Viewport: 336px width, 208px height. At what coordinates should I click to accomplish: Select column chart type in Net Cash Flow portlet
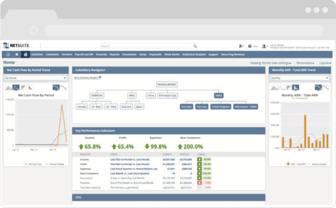point(30,88)
